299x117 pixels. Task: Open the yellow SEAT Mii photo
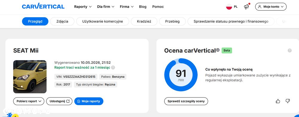(x=30, y=77)
